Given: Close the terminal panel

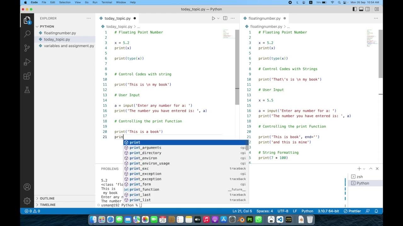Looking at the screenshot, I should coord(377,169).
